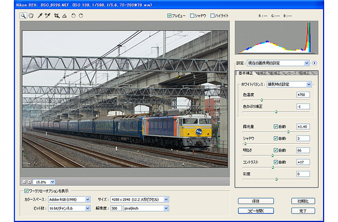Click the シャドウ slider handle
This screenshot has width=338, height=222.
pyautogui.click(x=245, y=144)
